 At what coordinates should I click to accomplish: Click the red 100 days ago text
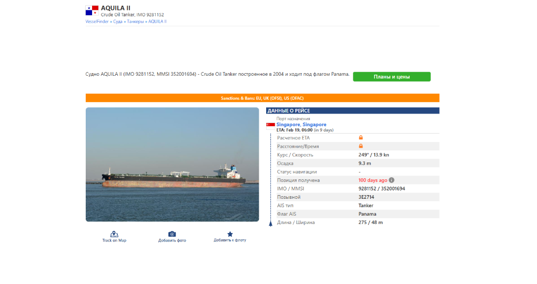tap(372, 180)
